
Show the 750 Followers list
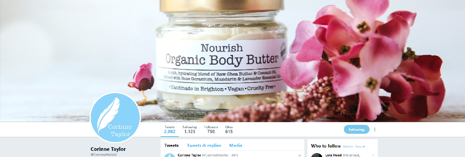tap(211, 130)
